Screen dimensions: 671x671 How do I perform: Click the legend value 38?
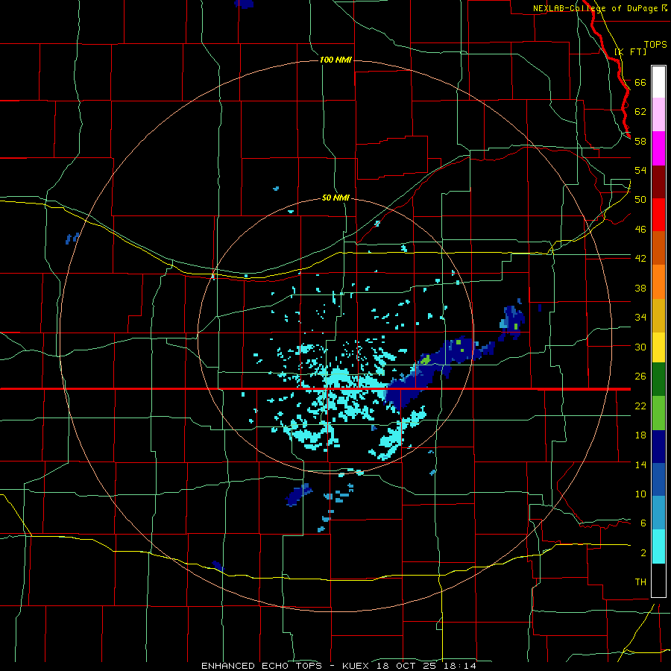(x=640, y=288)
